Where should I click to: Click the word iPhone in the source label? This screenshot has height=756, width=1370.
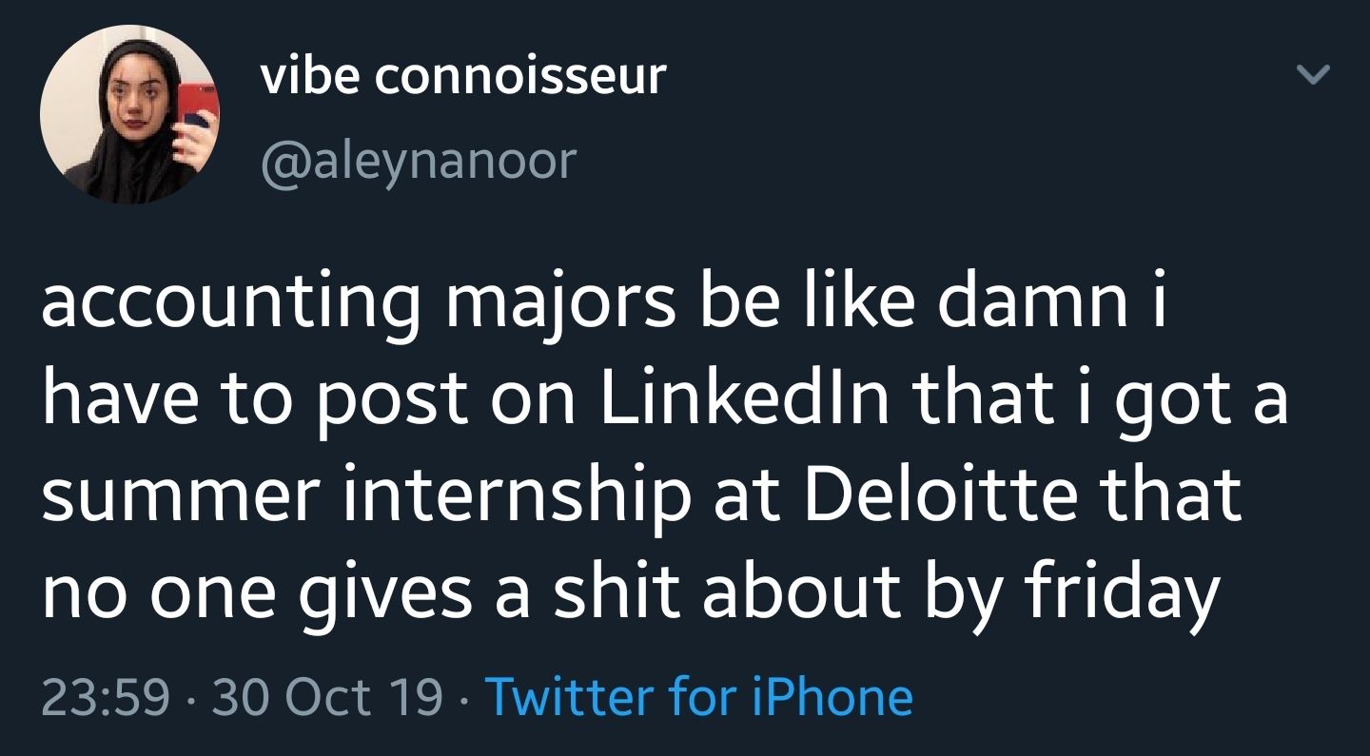tap(831, 695)
